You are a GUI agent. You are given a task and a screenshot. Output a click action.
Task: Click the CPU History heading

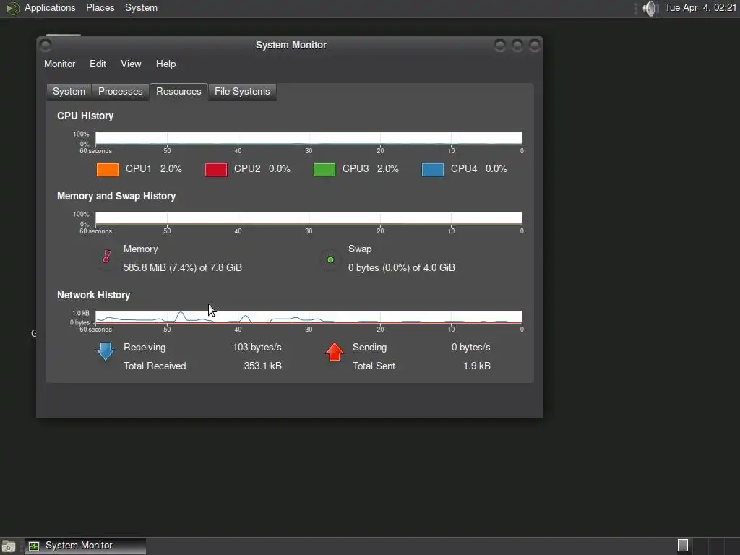[x=85, y=116]
